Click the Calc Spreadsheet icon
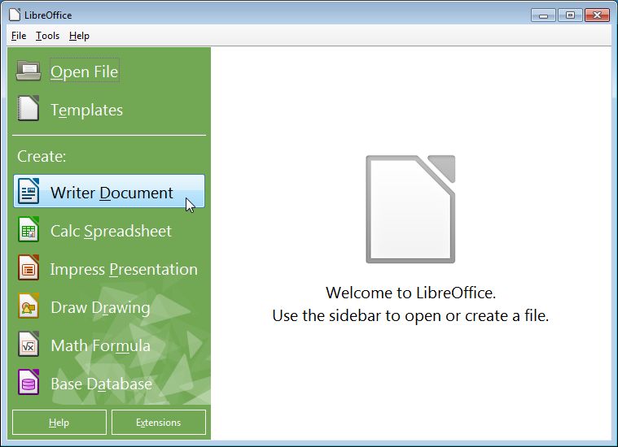 point(28,230)
